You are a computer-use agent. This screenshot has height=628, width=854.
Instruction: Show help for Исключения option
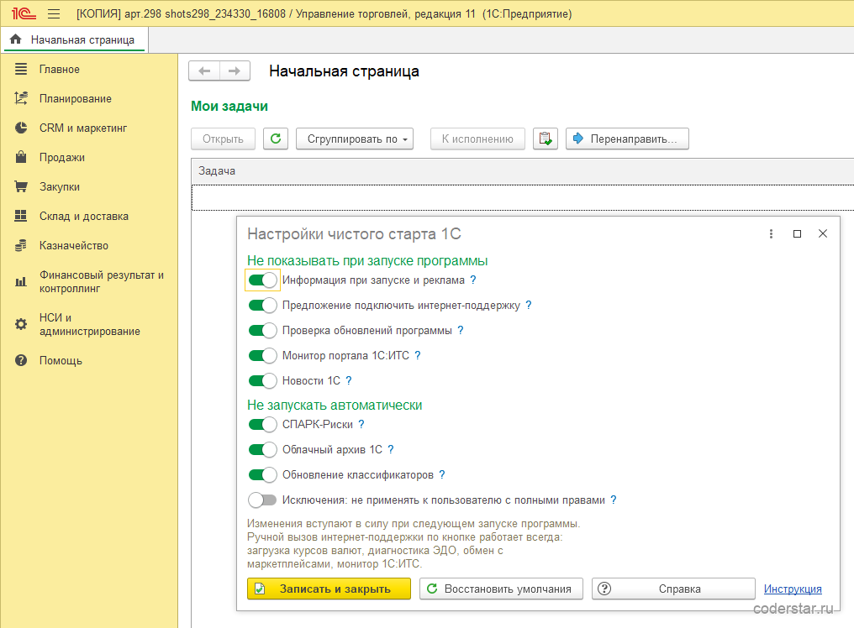click(614, 500)
